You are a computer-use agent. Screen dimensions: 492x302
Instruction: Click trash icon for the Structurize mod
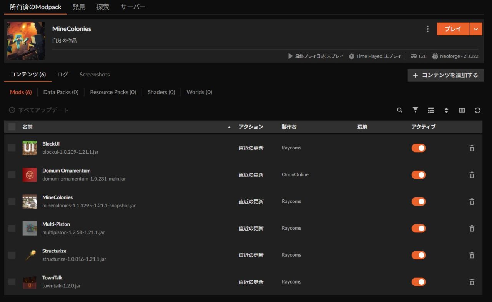[x=472, y=255]
